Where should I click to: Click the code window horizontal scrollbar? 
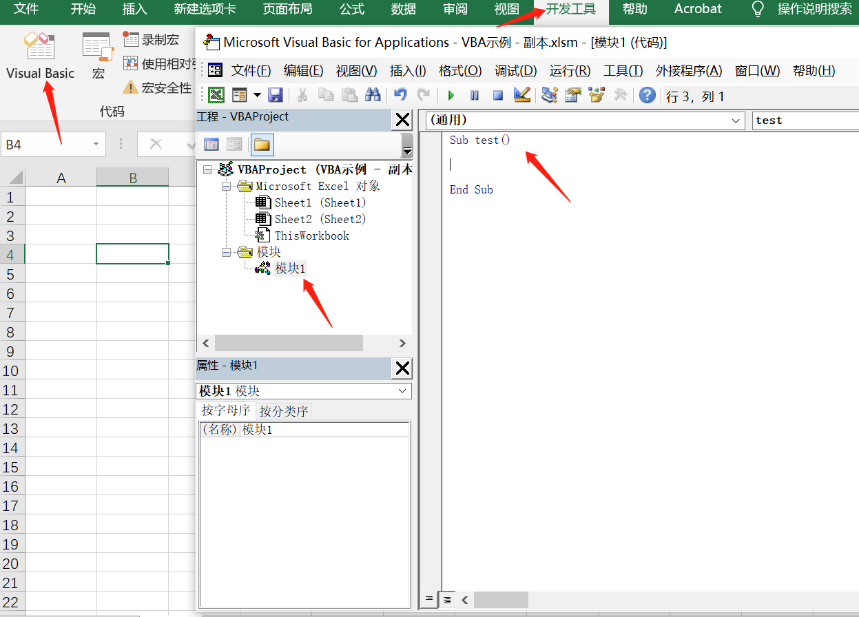click(501, 599)
